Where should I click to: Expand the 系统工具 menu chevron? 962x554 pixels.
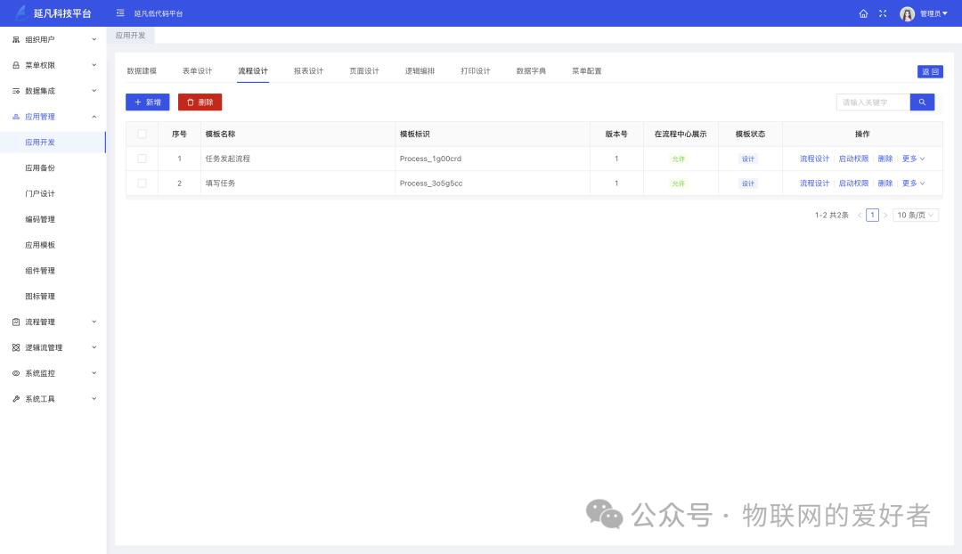(94, 399)
